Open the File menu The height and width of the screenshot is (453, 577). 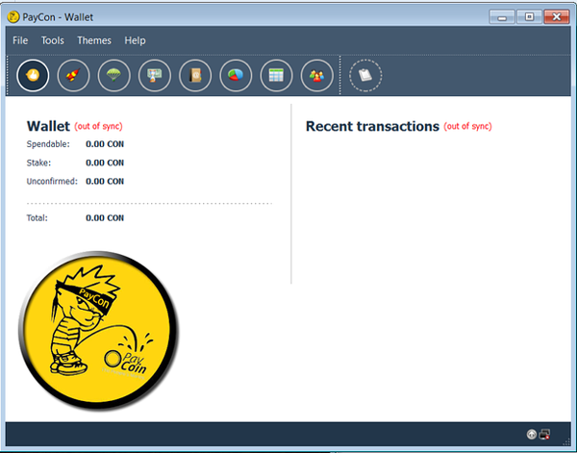[20, 40]
